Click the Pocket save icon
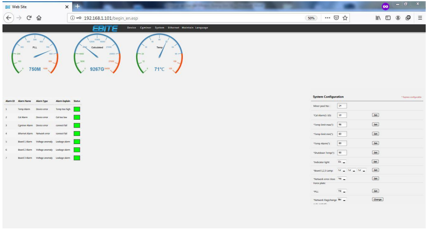Screen dimensions: 429x230 (337, 18)
